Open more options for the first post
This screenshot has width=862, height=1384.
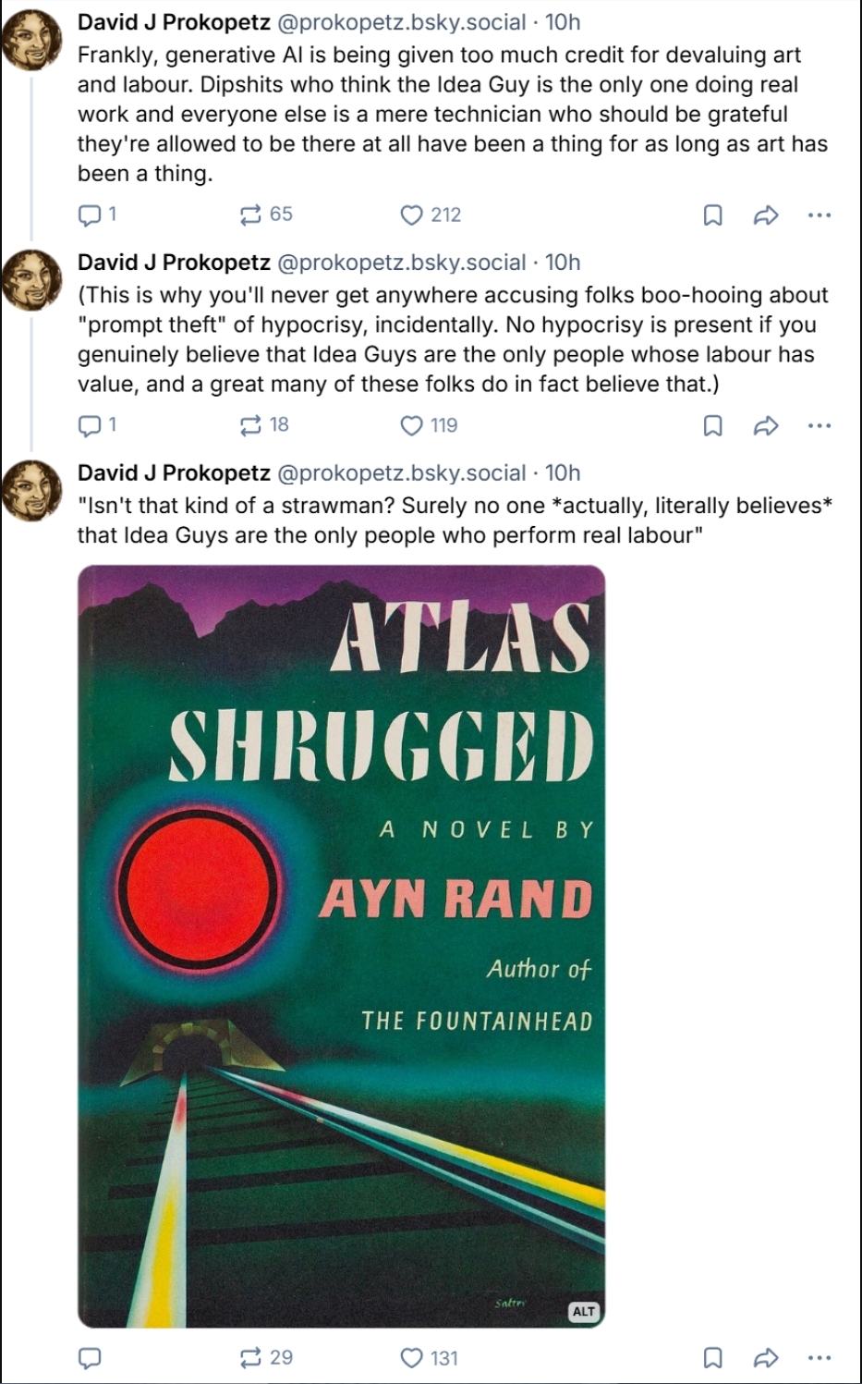pos(820,215)
